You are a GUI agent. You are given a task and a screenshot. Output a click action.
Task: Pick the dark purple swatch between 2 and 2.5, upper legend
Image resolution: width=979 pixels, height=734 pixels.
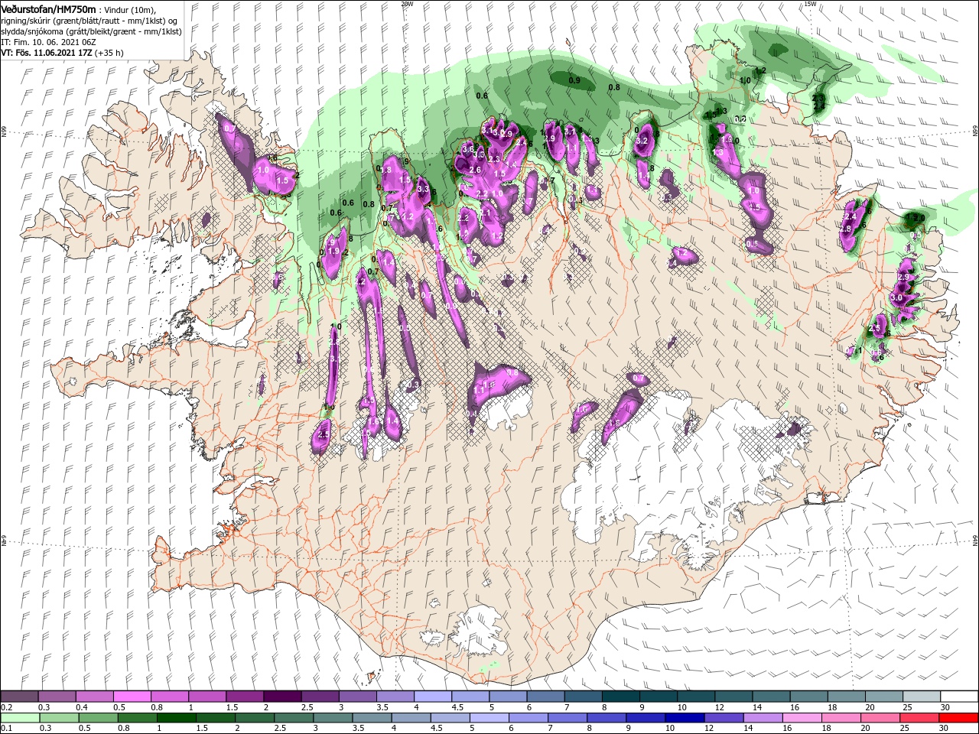[x=282, y=697]
